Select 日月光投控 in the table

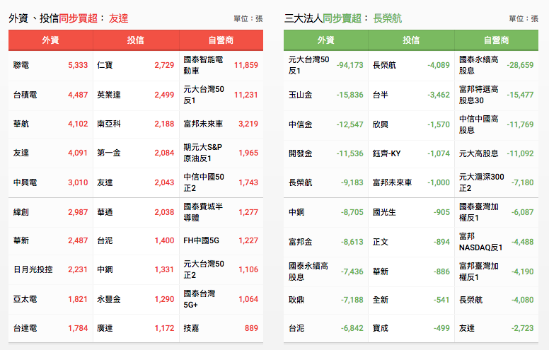click(x=33, y=269)
